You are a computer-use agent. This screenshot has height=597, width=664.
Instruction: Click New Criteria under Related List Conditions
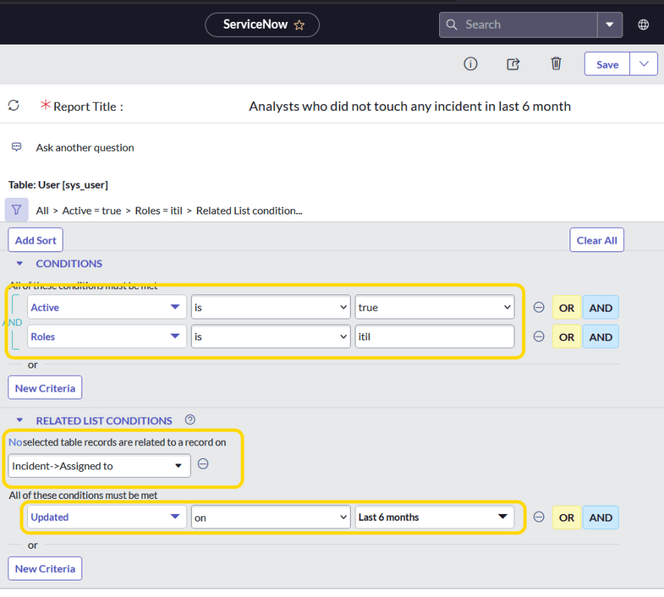click(x=45, y=568)
